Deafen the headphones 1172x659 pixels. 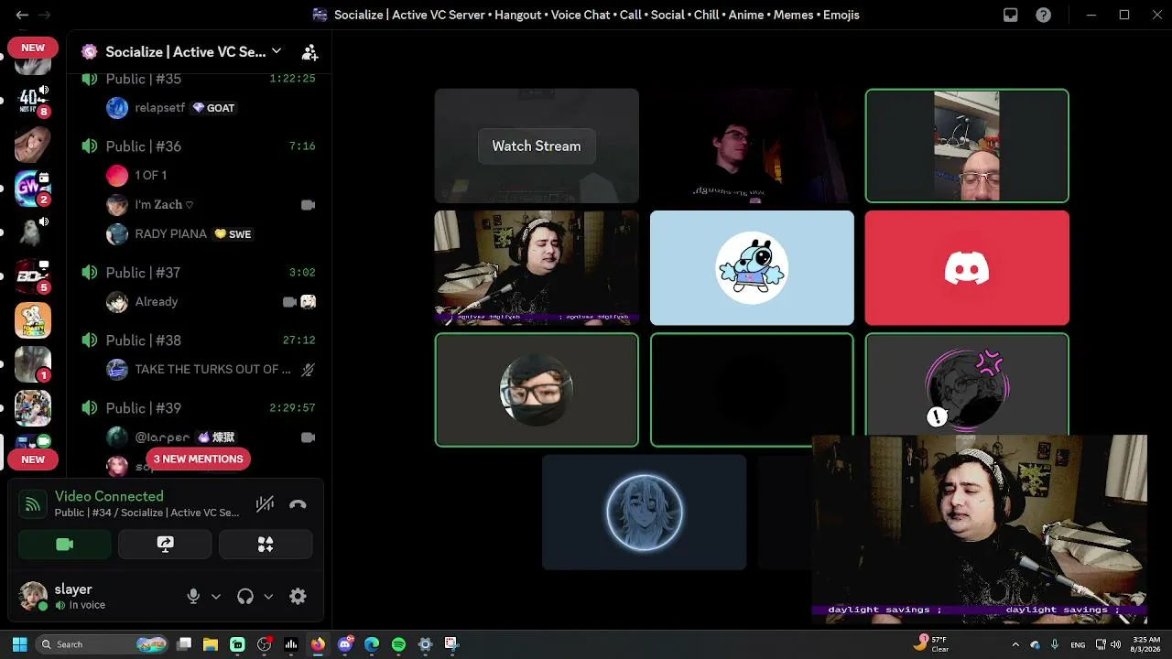pyautogui.click(x=245, y=597)
